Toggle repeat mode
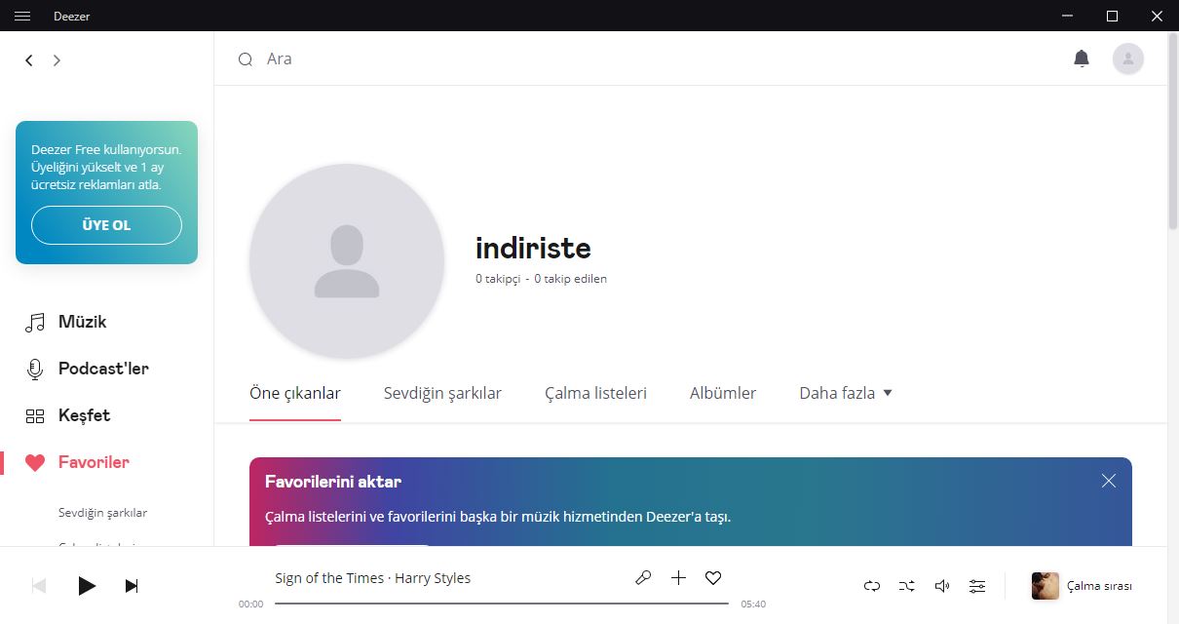Screen dimensions: 1179x624 point(872,586)
